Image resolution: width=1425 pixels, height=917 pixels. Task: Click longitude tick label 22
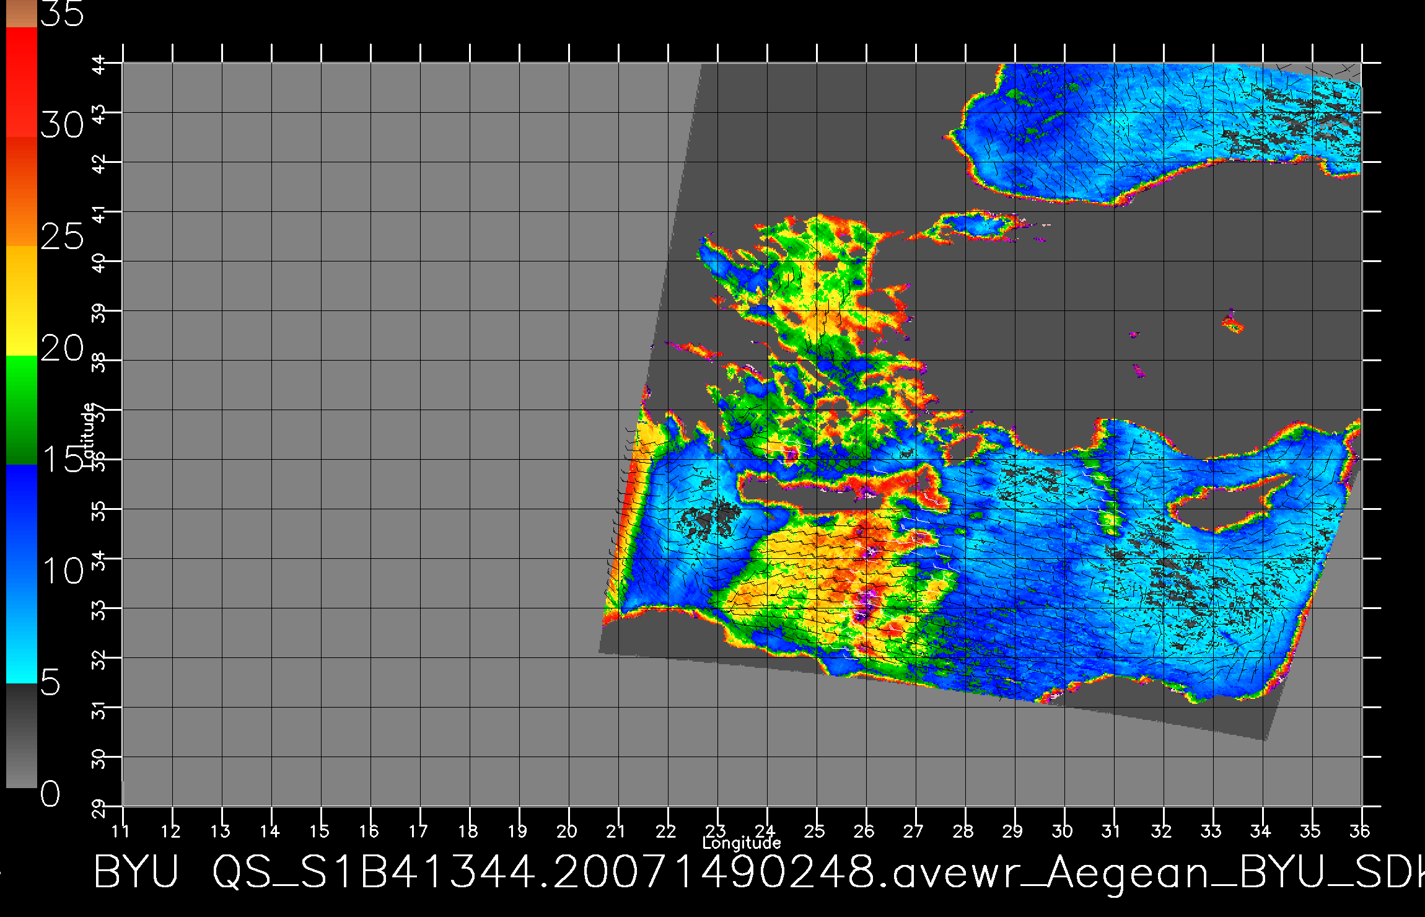pyautogui.click(x=666, y=831)
